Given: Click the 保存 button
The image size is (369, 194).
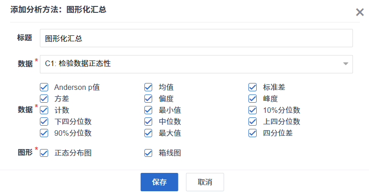Looking at the screenshot, I should (159, 182).
